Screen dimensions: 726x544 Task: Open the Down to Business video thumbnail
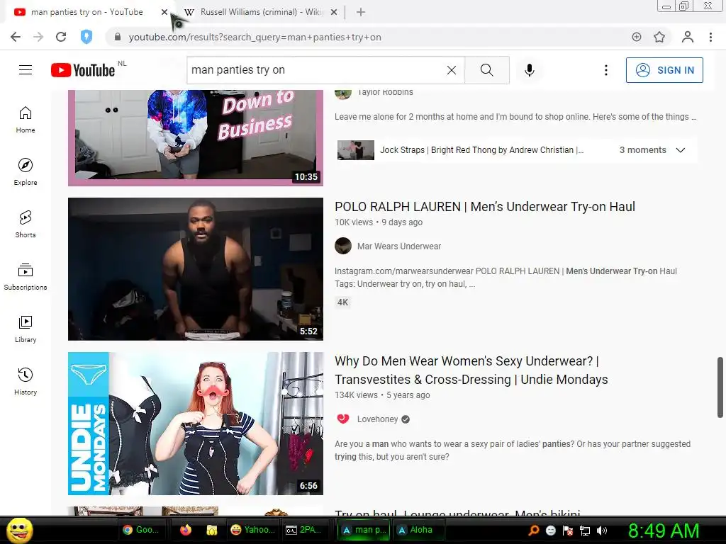(196, 137)
